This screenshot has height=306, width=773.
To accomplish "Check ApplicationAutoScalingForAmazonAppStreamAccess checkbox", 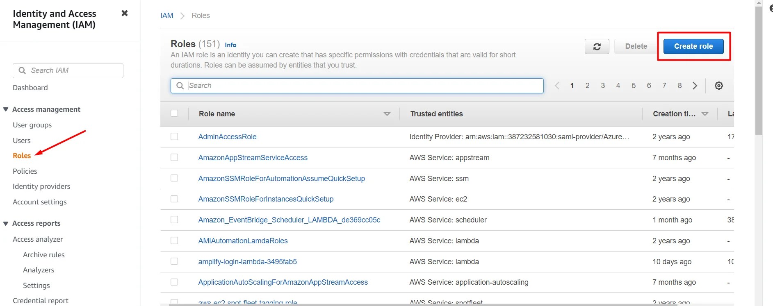I will pyautogui.click(x=174, y=282).
